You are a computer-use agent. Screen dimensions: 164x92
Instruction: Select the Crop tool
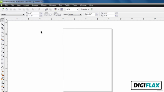pyautogui.click(x=2, y=28)
